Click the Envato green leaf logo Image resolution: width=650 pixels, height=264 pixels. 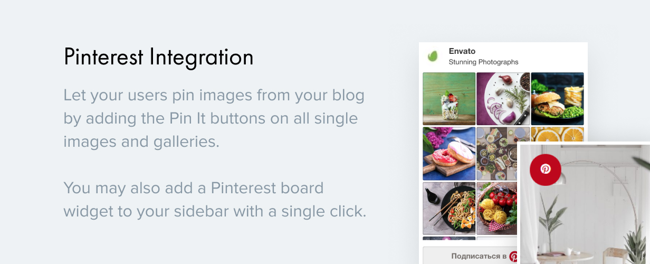click(x=433, y=55)
